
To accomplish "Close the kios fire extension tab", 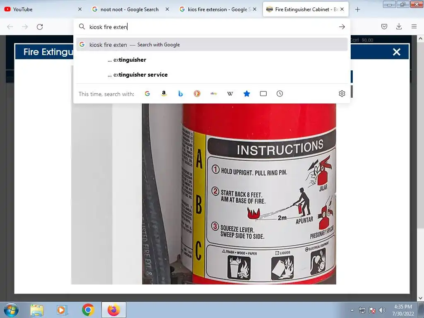I will (x=255, y=9).
